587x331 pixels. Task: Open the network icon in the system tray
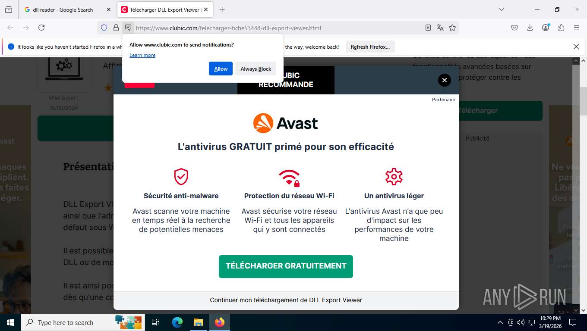pyautogui.click(x=531, y=322)
